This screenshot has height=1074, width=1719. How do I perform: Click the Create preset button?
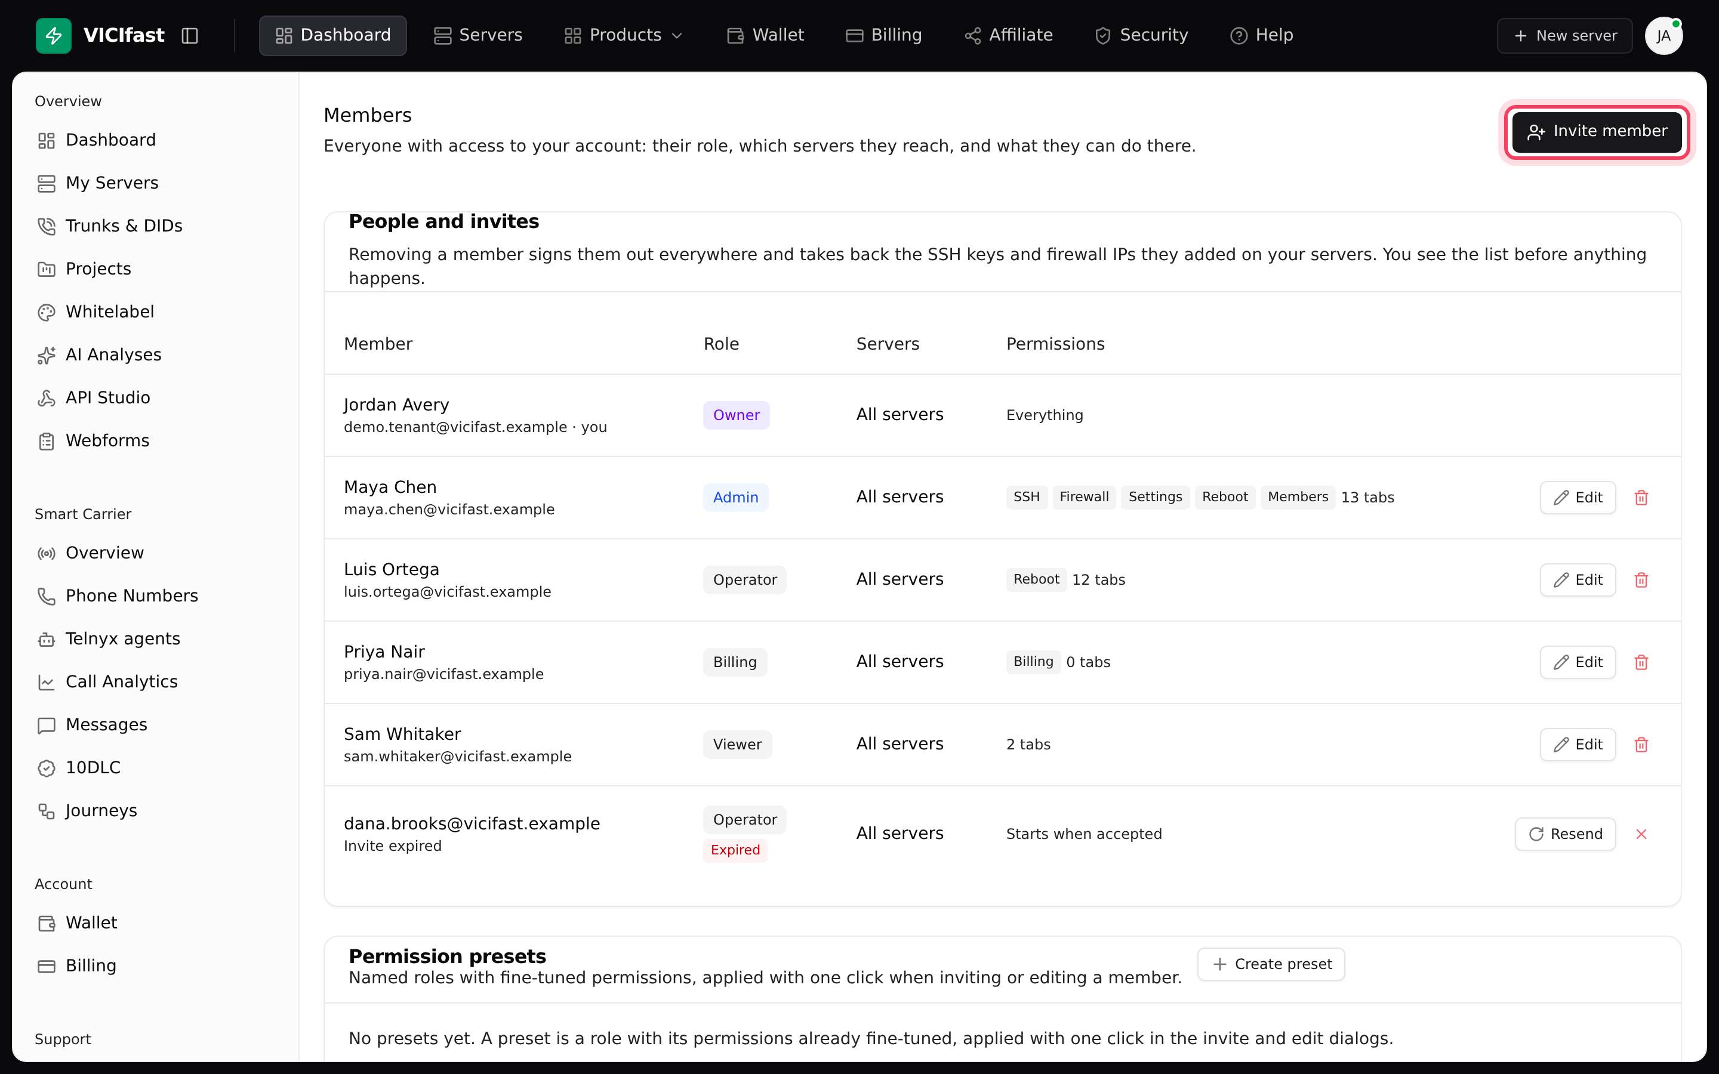[1271, 964]
